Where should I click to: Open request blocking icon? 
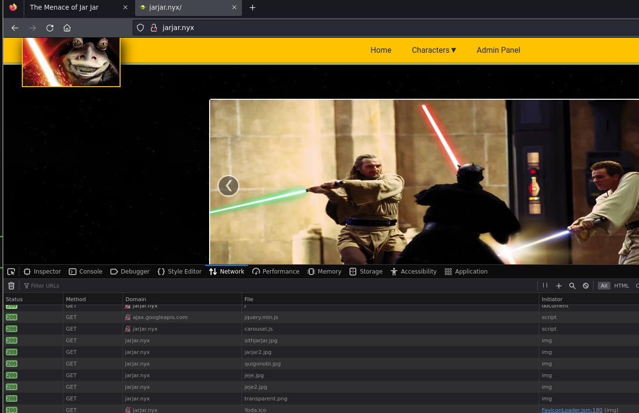[x=586, y=286]
